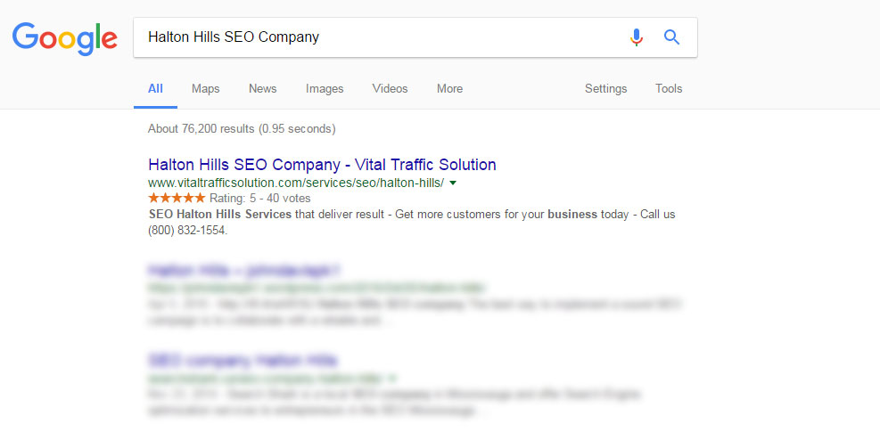This screenshot has height=448, width=880.
Task: Click the five-star rating icons
Action: (x=177, y=198)
